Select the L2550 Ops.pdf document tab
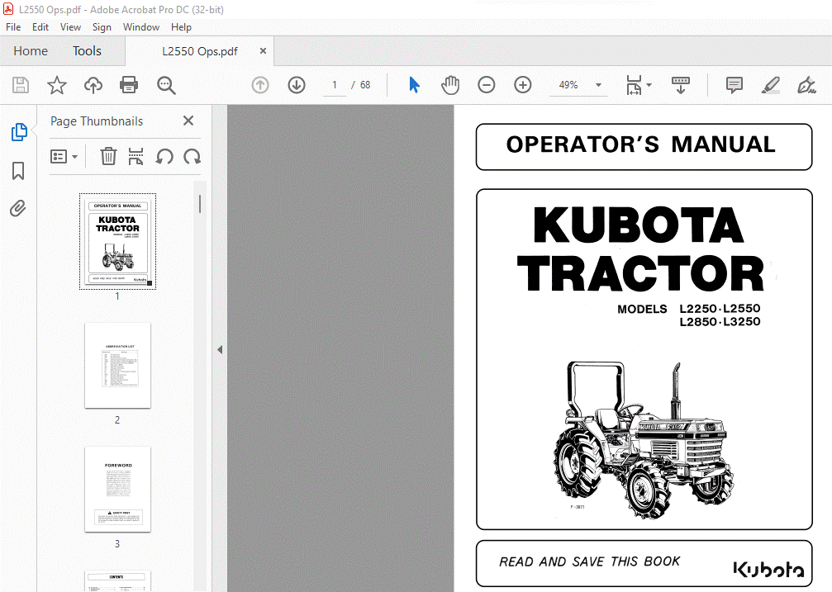 (x=199, y=51)
